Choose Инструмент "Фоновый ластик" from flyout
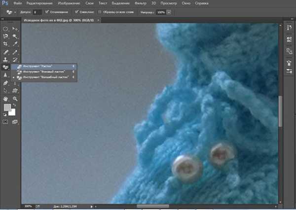The image size is (296, 210). click(44, 71)
